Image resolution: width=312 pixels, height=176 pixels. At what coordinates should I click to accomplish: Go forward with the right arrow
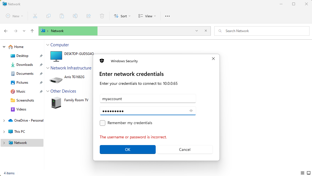pyautogui.click(x=16, y=31)
